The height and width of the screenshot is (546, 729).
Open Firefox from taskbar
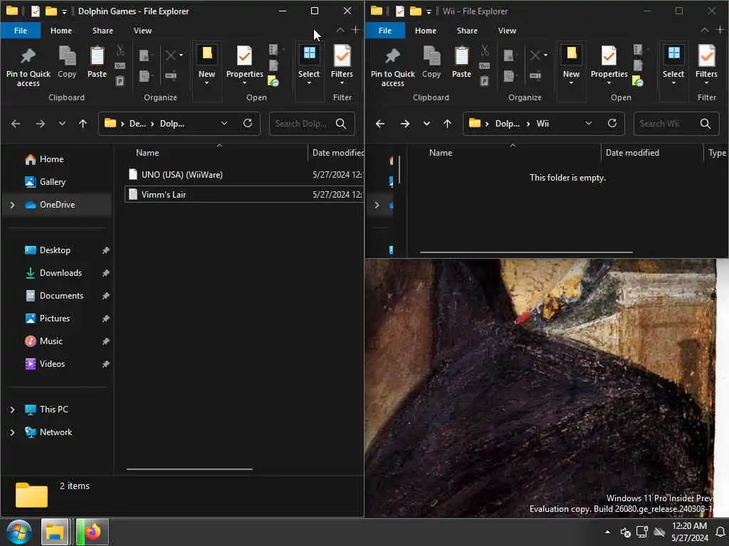pyautogui.click(x=93, y=532)
